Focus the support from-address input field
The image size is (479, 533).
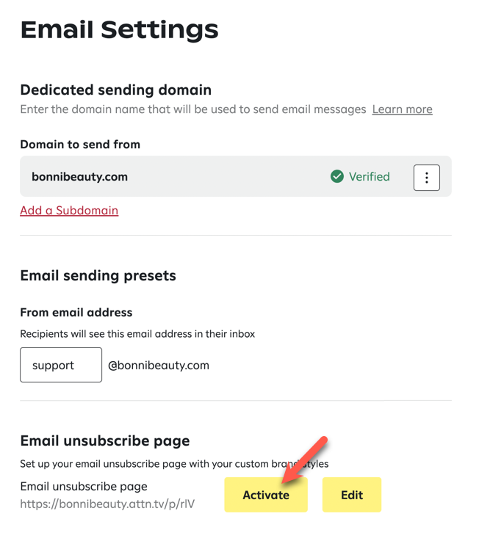[x=61, y=365]
